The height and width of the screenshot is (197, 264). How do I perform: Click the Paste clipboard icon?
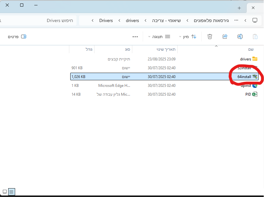pos(255,37)
